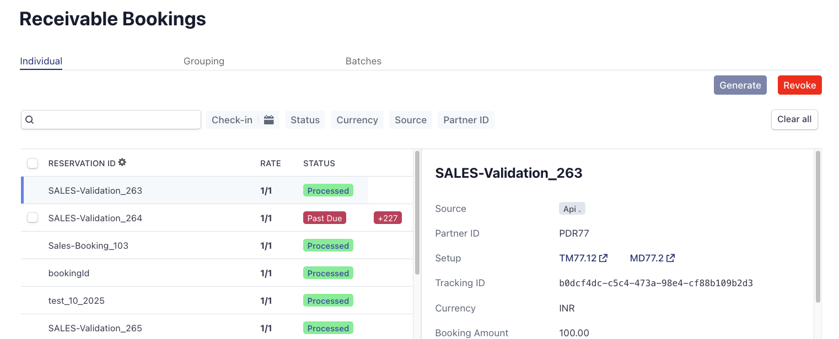
Task: Open external link icon next to TM77.12
Action: click(604, 258)
